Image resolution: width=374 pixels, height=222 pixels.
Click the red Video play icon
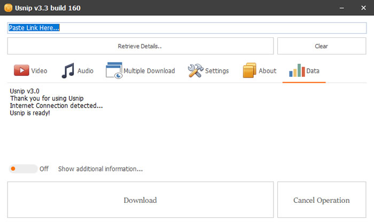point(21,70)
